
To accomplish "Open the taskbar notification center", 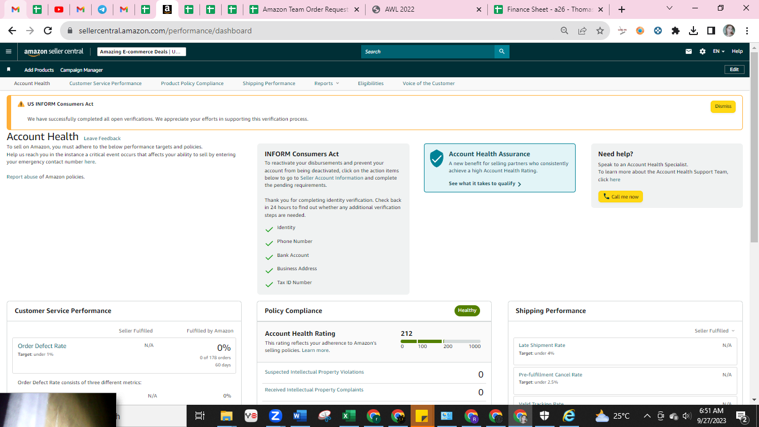I will pos(741,416).
